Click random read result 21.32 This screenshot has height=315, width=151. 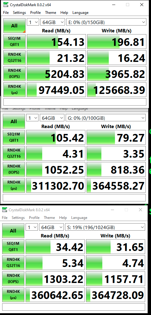point(56,58)
